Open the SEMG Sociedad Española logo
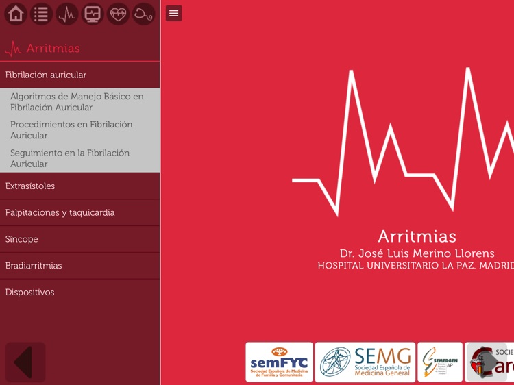 pyautogui.click(x=365, y=362)
